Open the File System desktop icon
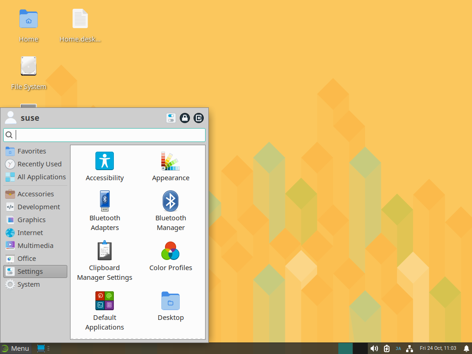The width and height of the screenshot is (472, 354). [x=29, y=67]
